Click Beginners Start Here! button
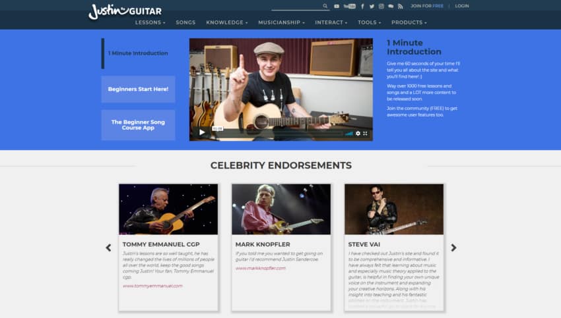This screenshot has width=561, height=318. (x=138, y=90)
